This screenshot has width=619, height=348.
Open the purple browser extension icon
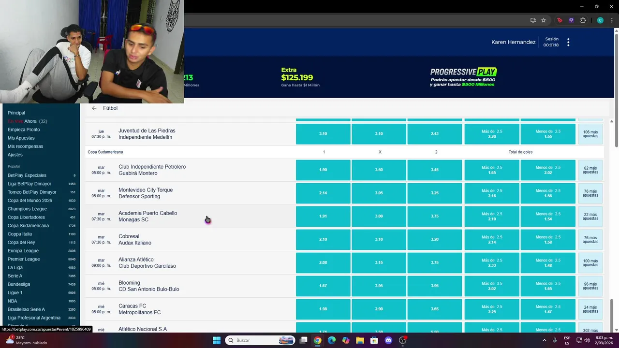pos(571,20)
